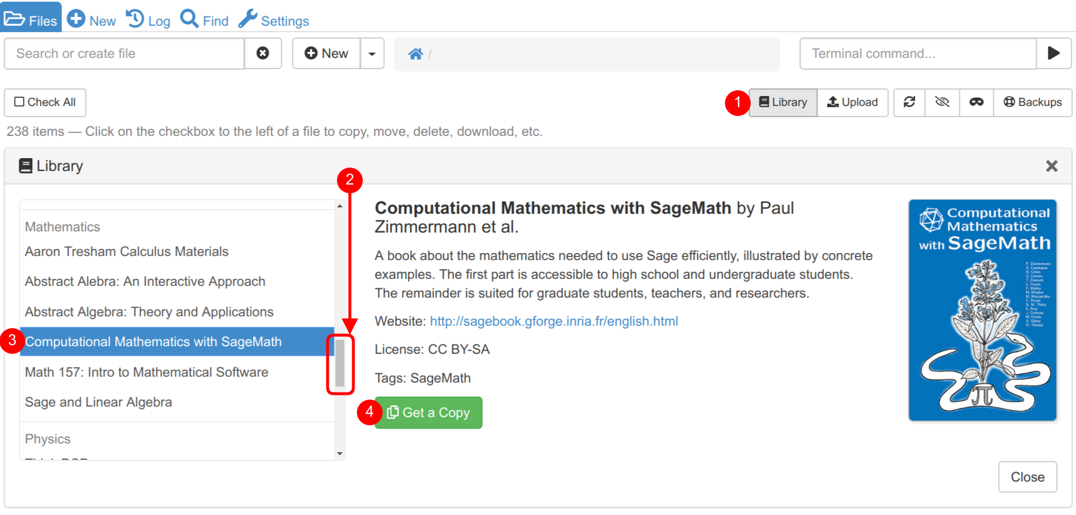The height and width of the screenshot is (515, 1076).
Task: Open the sagebook website link
Action: coord(554,321)
